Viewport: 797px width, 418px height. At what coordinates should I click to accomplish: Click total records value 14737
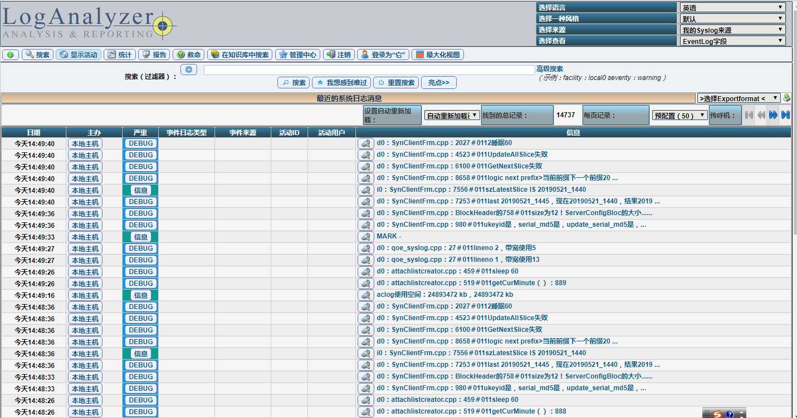coord(566,115)
